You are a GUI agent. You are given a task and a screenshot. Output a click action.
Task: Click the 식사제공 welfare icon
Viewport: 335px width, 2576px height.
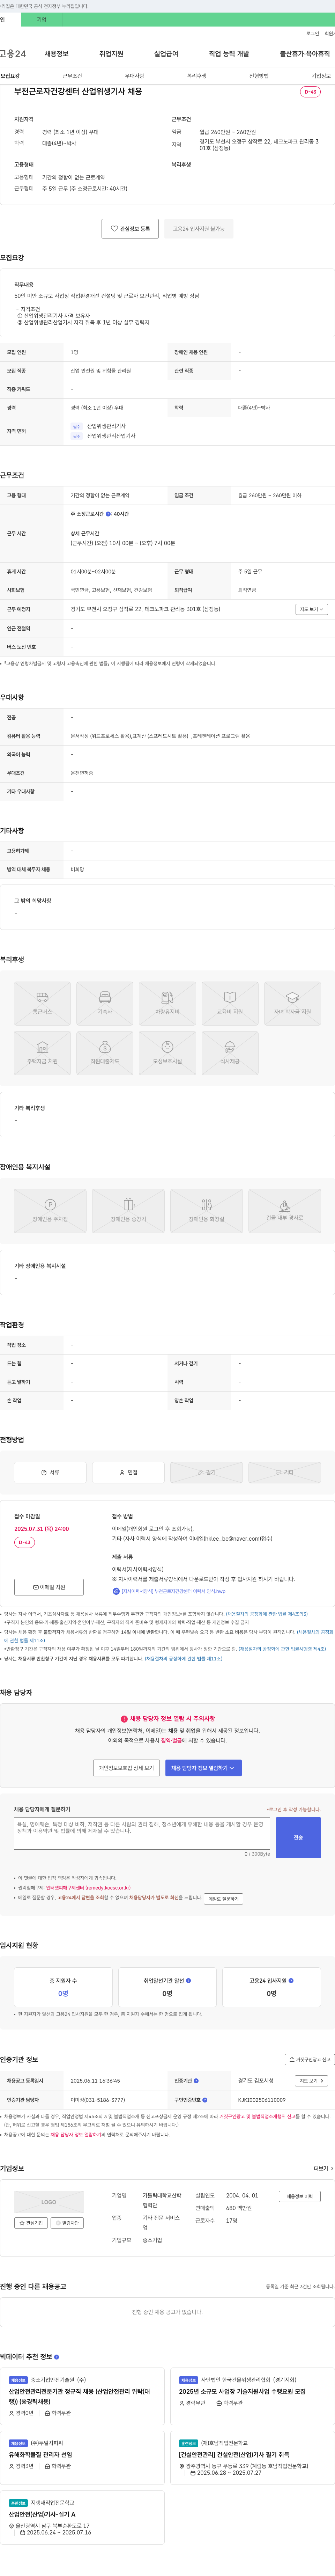point(230,1053)
